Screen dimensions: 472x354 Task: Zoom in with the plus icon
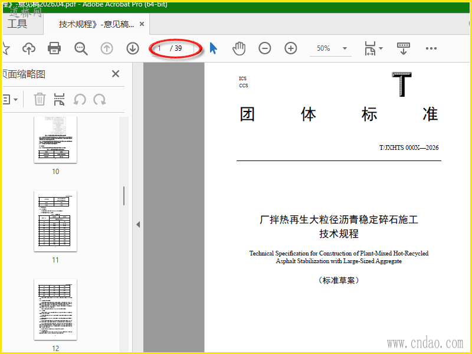click(291, 48)
